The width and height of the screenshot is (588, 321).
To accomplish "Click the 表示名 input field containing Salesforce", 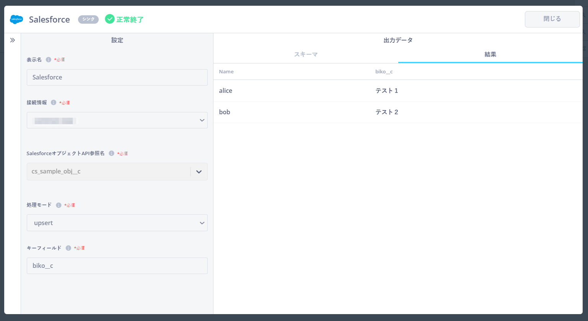I will [x=117, y=77].
